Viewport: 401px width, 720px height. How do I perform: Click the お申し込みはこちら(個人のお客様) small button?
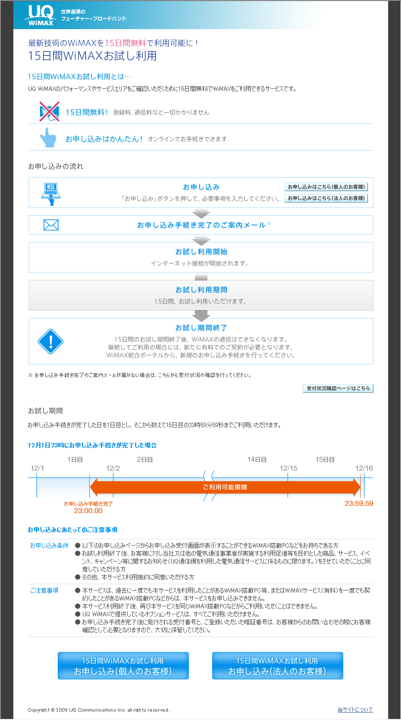[x=326, y=187]
